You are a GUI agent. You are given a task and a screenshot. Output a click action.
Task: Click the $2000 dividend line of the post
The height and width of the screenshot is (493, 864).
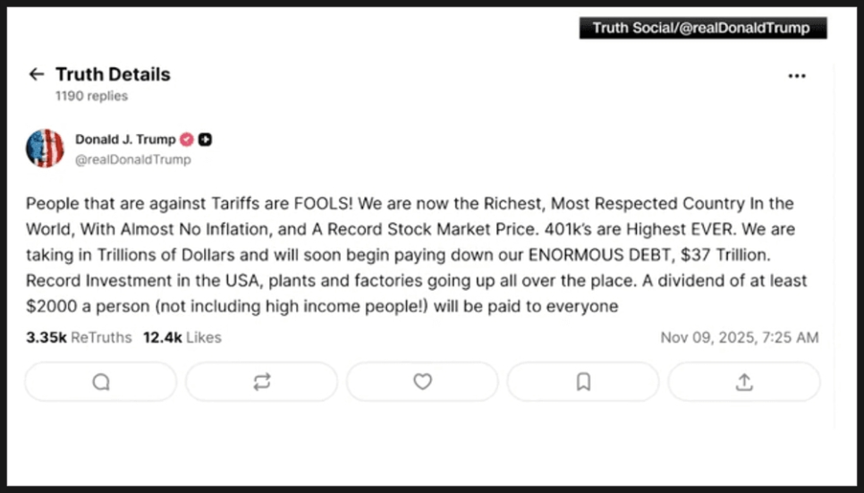point(322,307)
